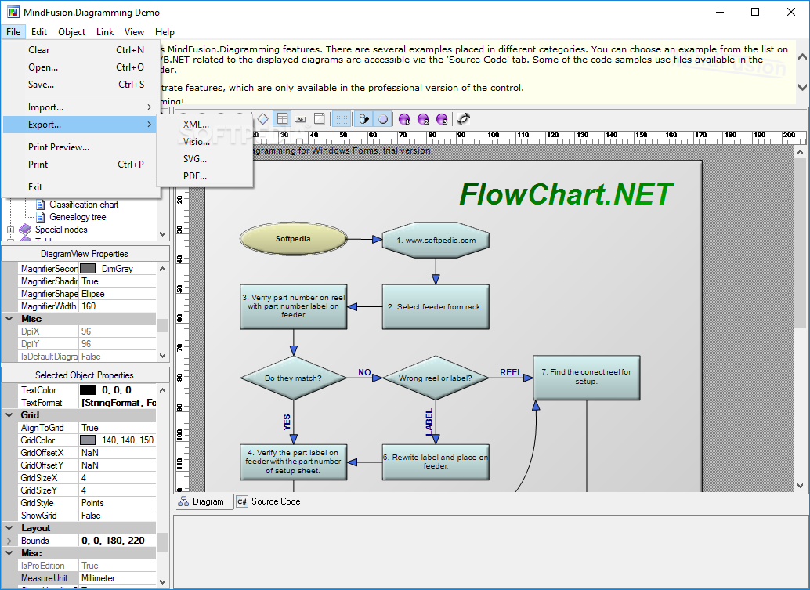Click the purple sphere numbered 3

point(442,119)
